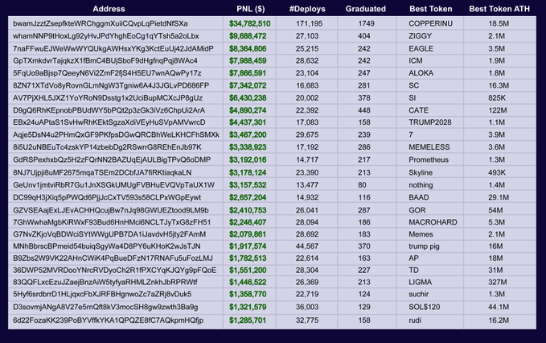Click the 29.1M ATH value
The width and height of the screenshot is (546, 343).
coord(499,197)
